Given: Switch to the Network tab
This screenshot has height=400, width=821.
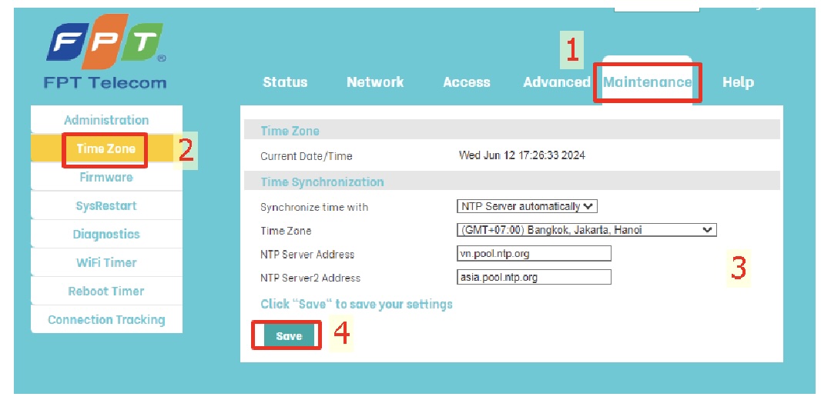Looking at the screenshot, I should tap(375, 82).
